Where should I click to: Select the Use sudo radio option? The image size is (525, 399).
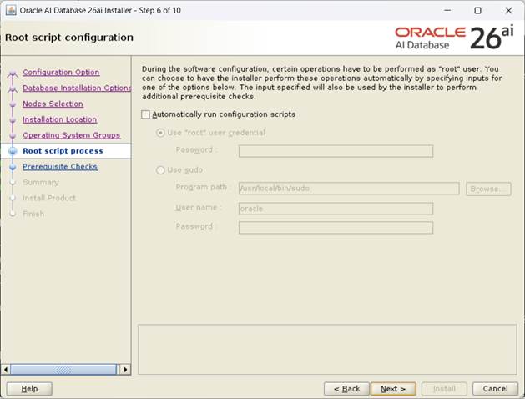coord(160,170)
